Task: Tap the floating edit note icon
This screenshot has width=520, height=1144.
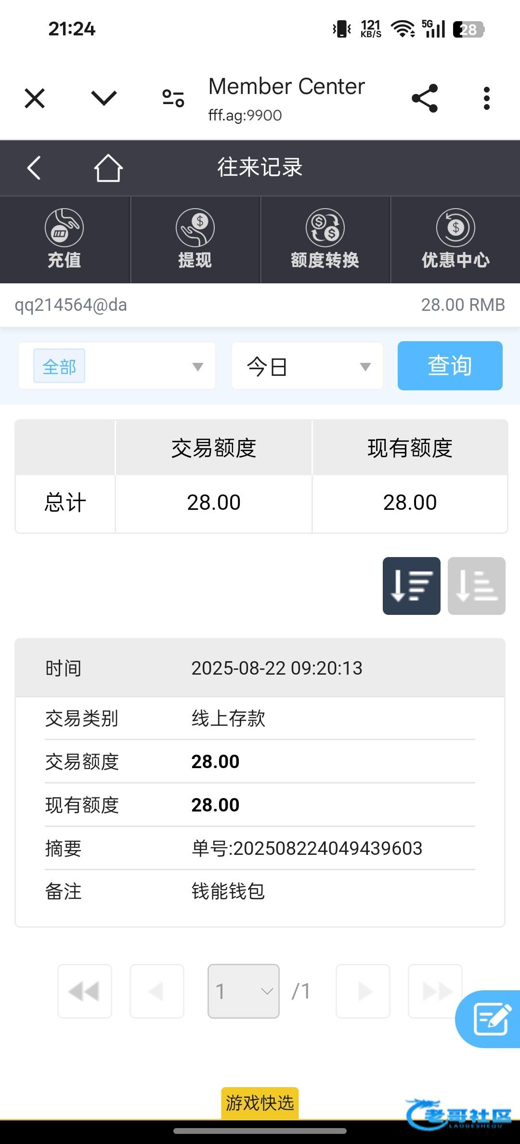Action: click(x=491, y=1019)
